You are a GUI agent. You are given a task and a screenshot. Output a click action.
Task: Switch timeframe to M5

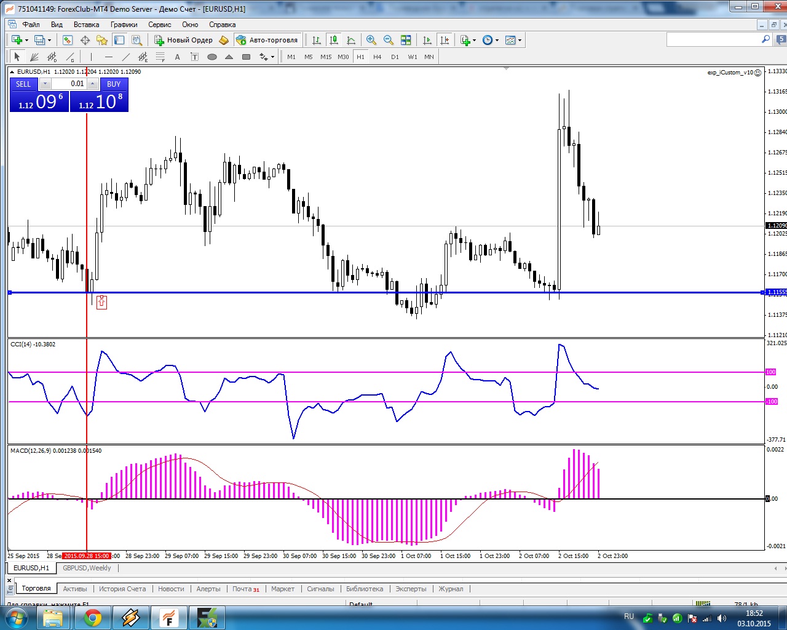309,57
